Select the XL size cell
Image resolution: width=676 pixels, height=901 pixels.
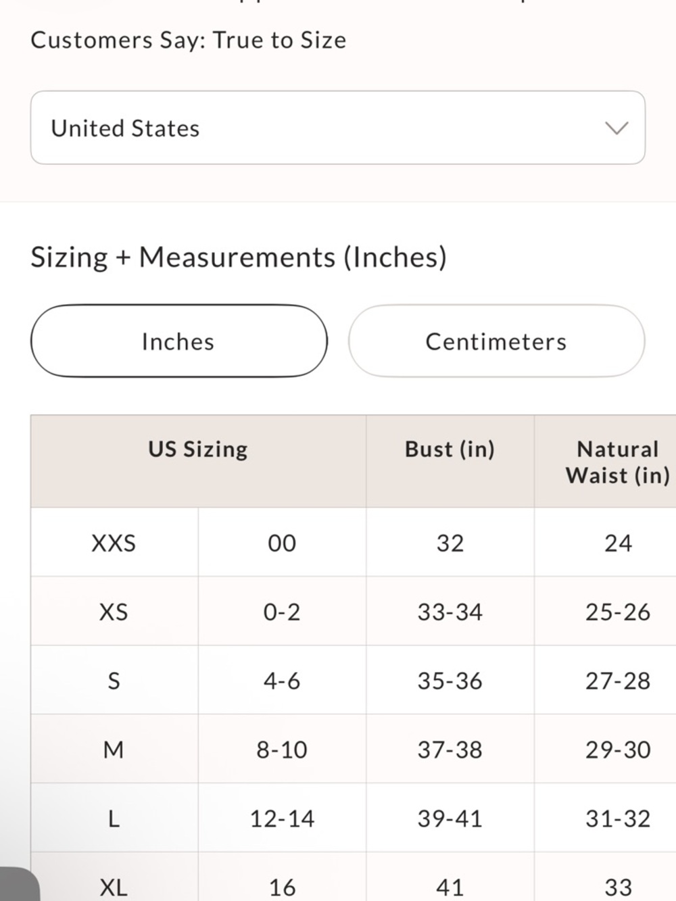click(114, 886)
